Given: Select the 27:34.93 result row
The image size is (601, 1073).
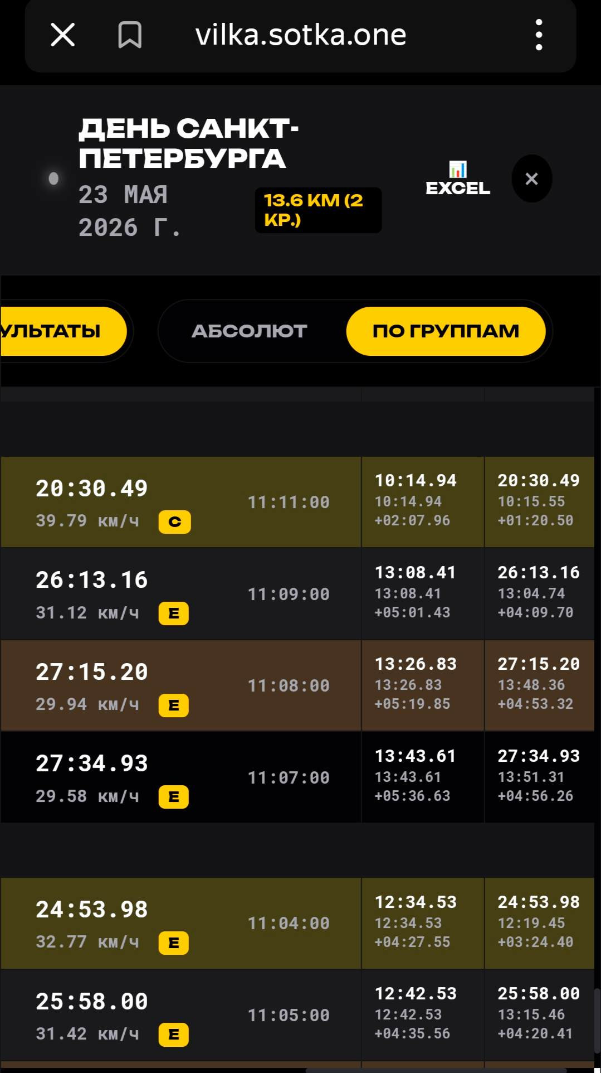Looking at the screenshot, I should pos(297,777).
